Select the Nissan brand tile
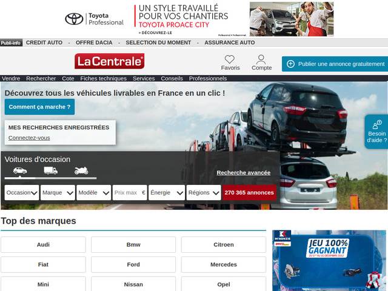The image size is (388, 291). tap(133, 284)
